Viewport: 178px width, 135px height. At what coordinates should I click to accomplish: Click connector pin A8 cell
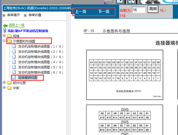click(x=102, y=113)
